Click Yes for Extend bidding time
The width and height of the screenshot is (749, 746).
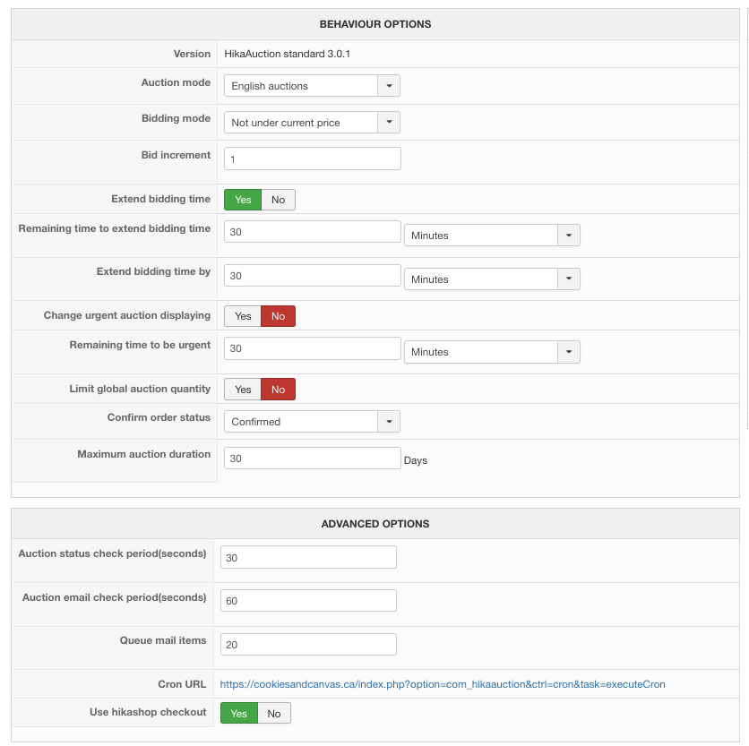point(243,200)
